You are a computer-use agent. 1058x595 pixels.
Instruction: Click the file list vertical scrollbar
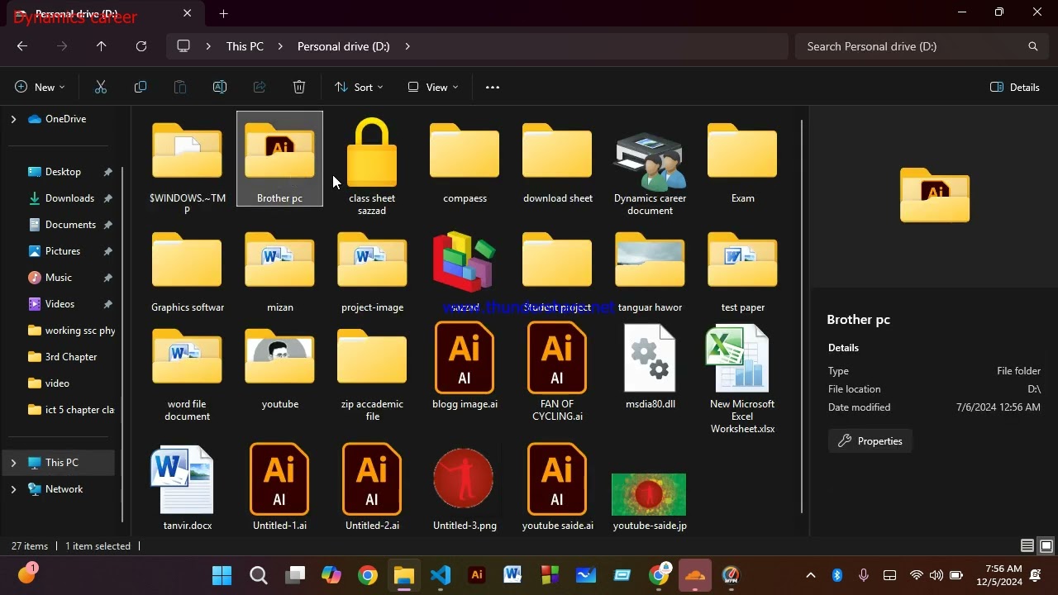(x=801, y=317)
